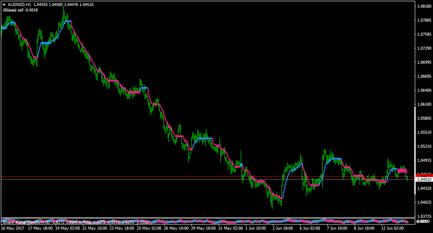The image size is (433, 233).
Task: Click the 1.08180 price scale label
Action: pyautogui.click(x=424, y=6)
